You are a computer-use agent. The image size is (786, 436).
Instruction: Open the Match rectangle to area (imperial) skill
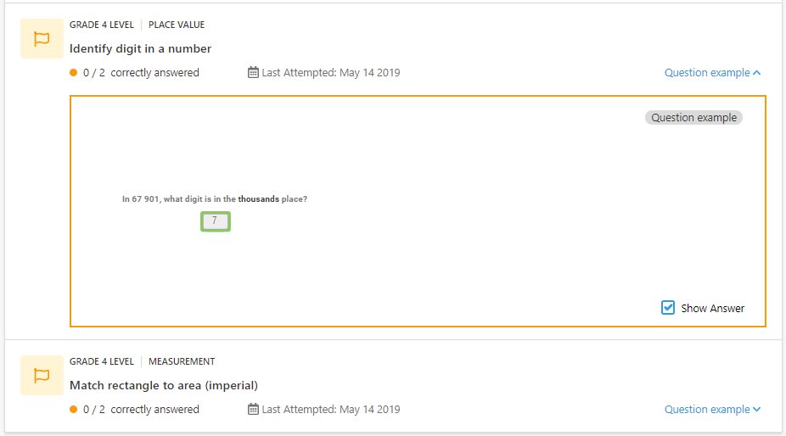pyautogui.click(x=164, y=385)
